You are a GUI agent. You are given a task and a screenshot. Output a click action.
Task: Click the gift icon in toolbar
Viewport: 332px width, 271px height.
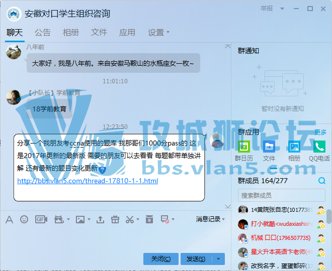pyautogui.click(x=115, y=219)
